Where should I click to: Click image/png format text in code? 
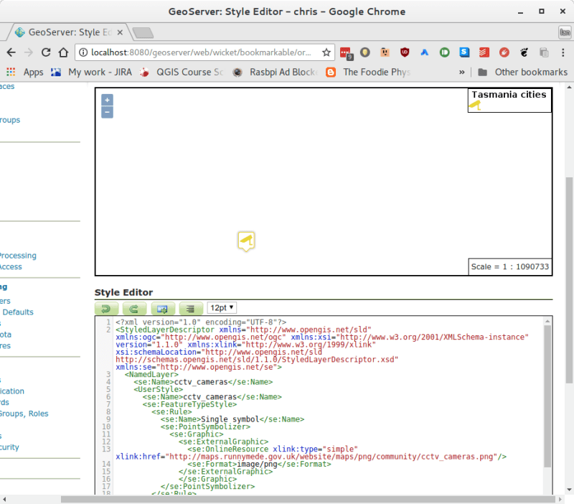[257, 464]
